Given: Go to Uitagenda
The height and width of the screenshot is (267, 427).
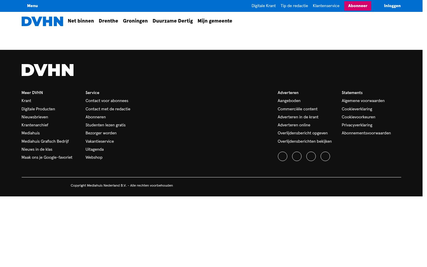Looking at the screenshot, I should 95,150.
